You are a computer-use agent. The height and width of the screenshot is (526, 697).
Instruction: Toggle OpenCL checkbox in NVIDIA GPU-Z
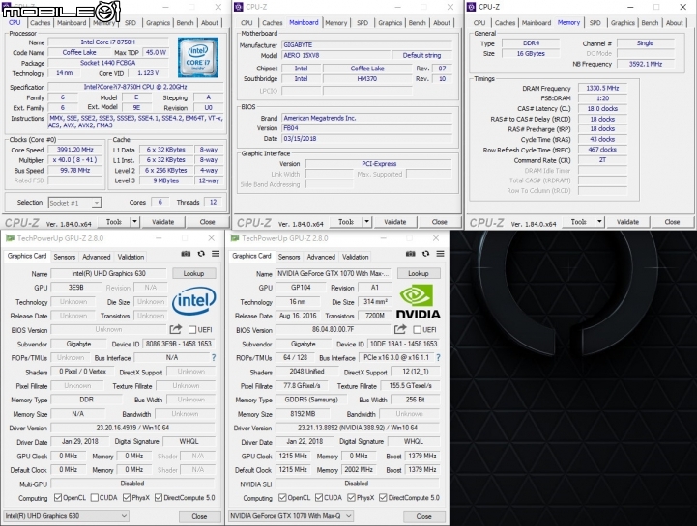[282, 498]
